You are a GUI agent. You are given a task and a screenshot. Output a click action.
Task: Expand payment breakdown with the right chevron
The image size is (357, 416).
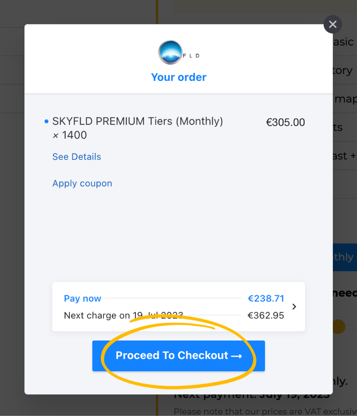pyautogui.click(x=294, y=307)
